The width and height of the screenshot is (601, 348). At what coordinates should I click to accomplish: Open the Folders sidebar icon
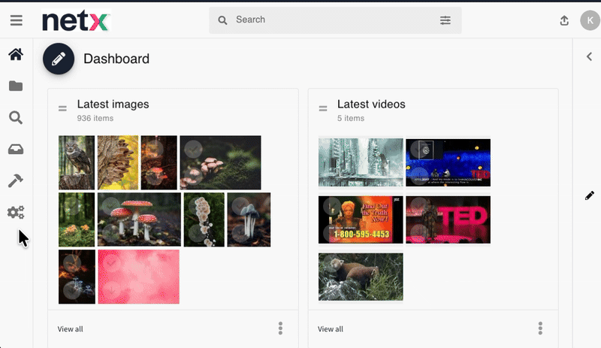click(x=16, y=86)
